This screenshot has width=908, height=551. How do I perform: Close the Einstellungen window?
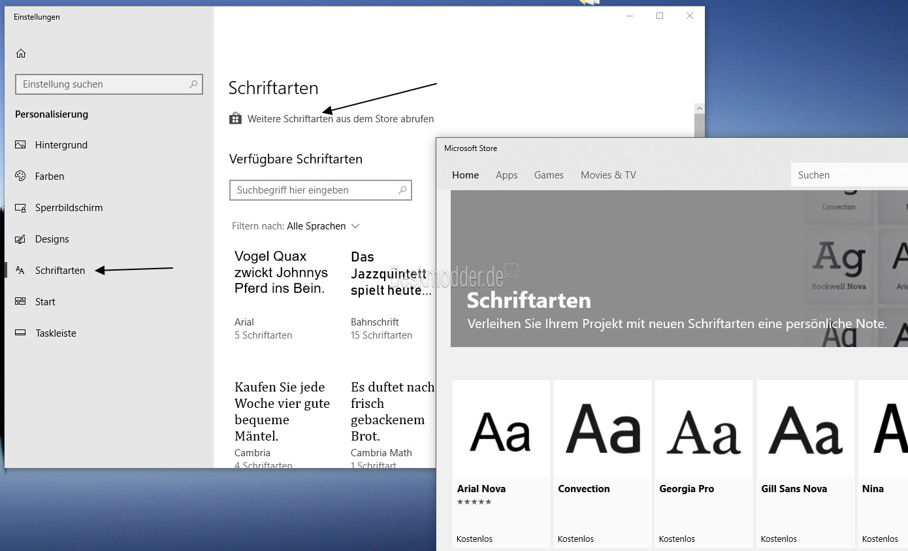click(690, 16)
